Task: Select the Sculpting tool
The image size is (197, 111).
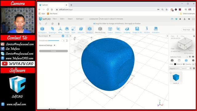Action: (127, 30)
